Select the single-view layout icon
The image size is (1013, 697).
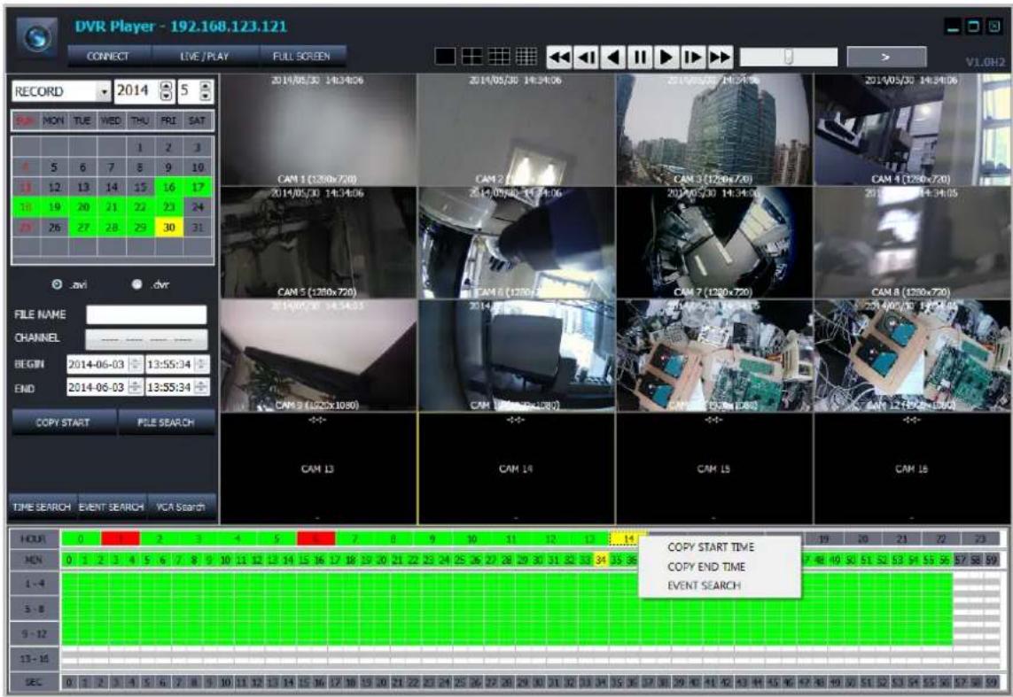click(x=445, y=57)
